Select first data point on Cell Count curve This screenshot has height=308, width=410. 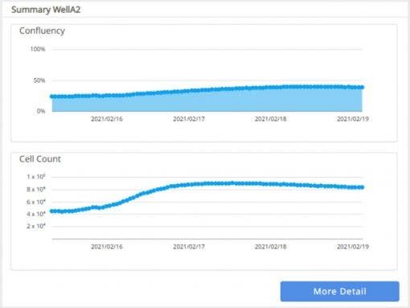point(52,211)
